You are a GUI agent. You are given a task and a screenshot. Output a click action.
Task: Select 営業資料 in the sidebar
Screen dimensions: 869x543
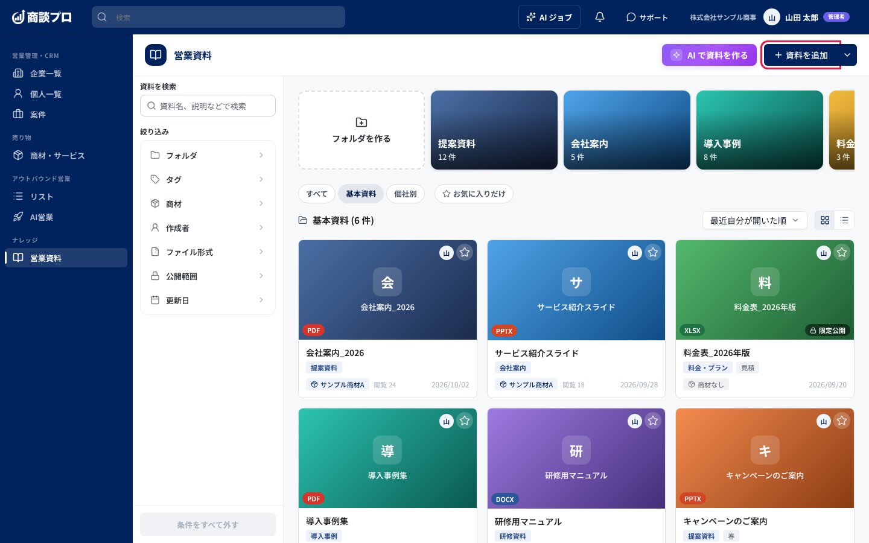pos(66,258)
